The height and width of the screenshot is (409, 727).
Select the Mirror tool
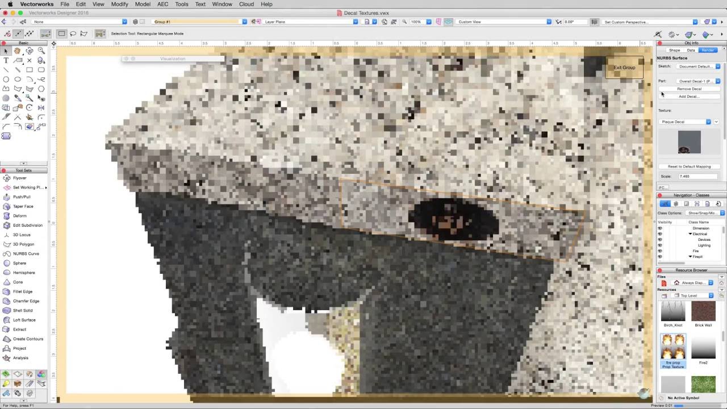[41, 107]
